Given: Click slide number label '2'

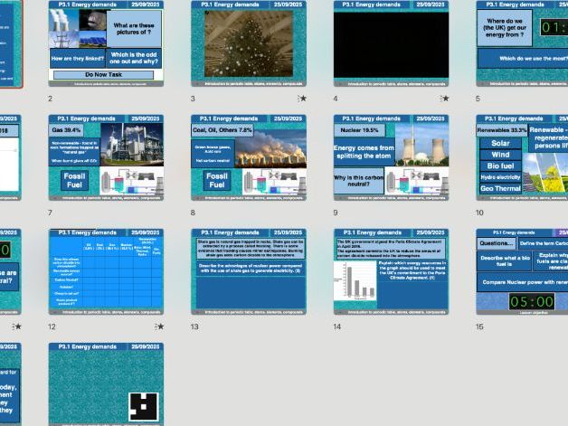Looking at the screenshot, I should 50,99.
